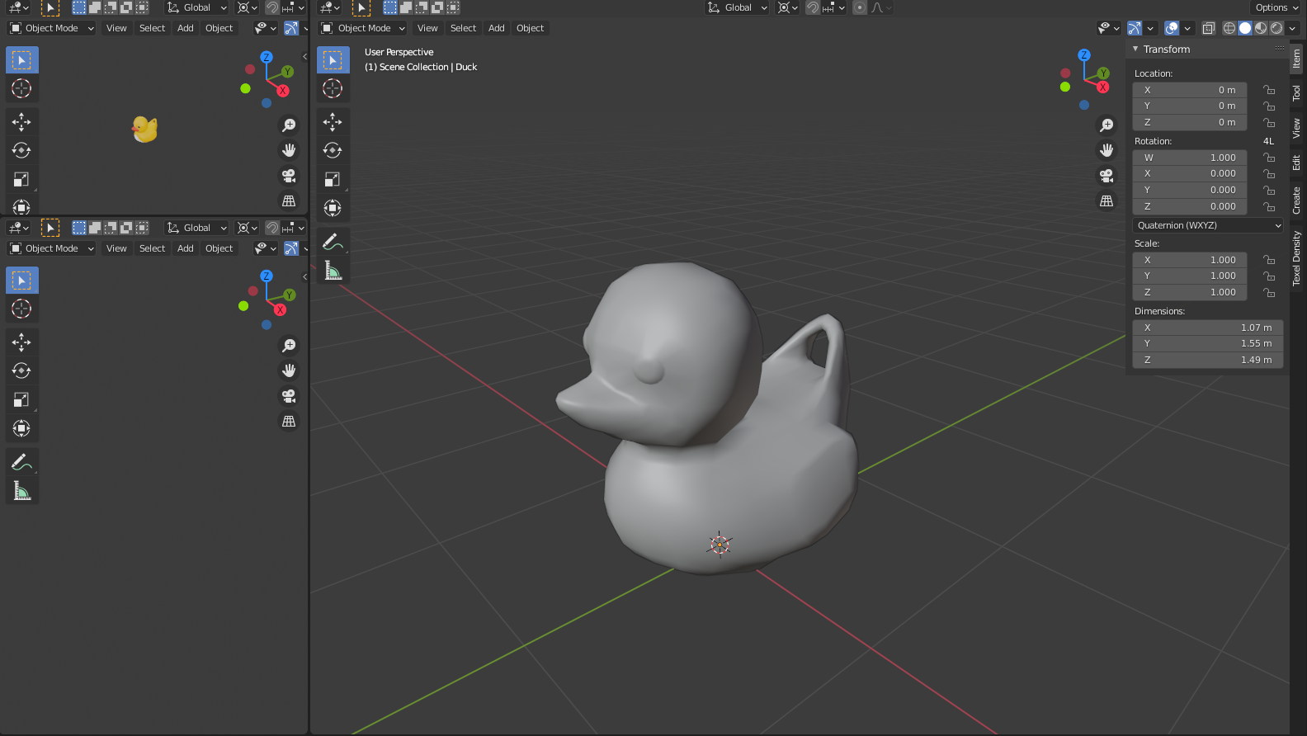The image size is (1307, 736).
Task: Open the Edit sidebar tab
Action: coord(1296,163)
